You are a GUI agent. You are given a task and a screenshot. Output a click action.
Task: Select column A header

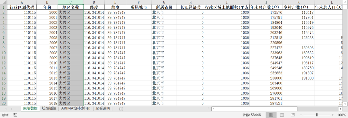click(x=22, y=2)
